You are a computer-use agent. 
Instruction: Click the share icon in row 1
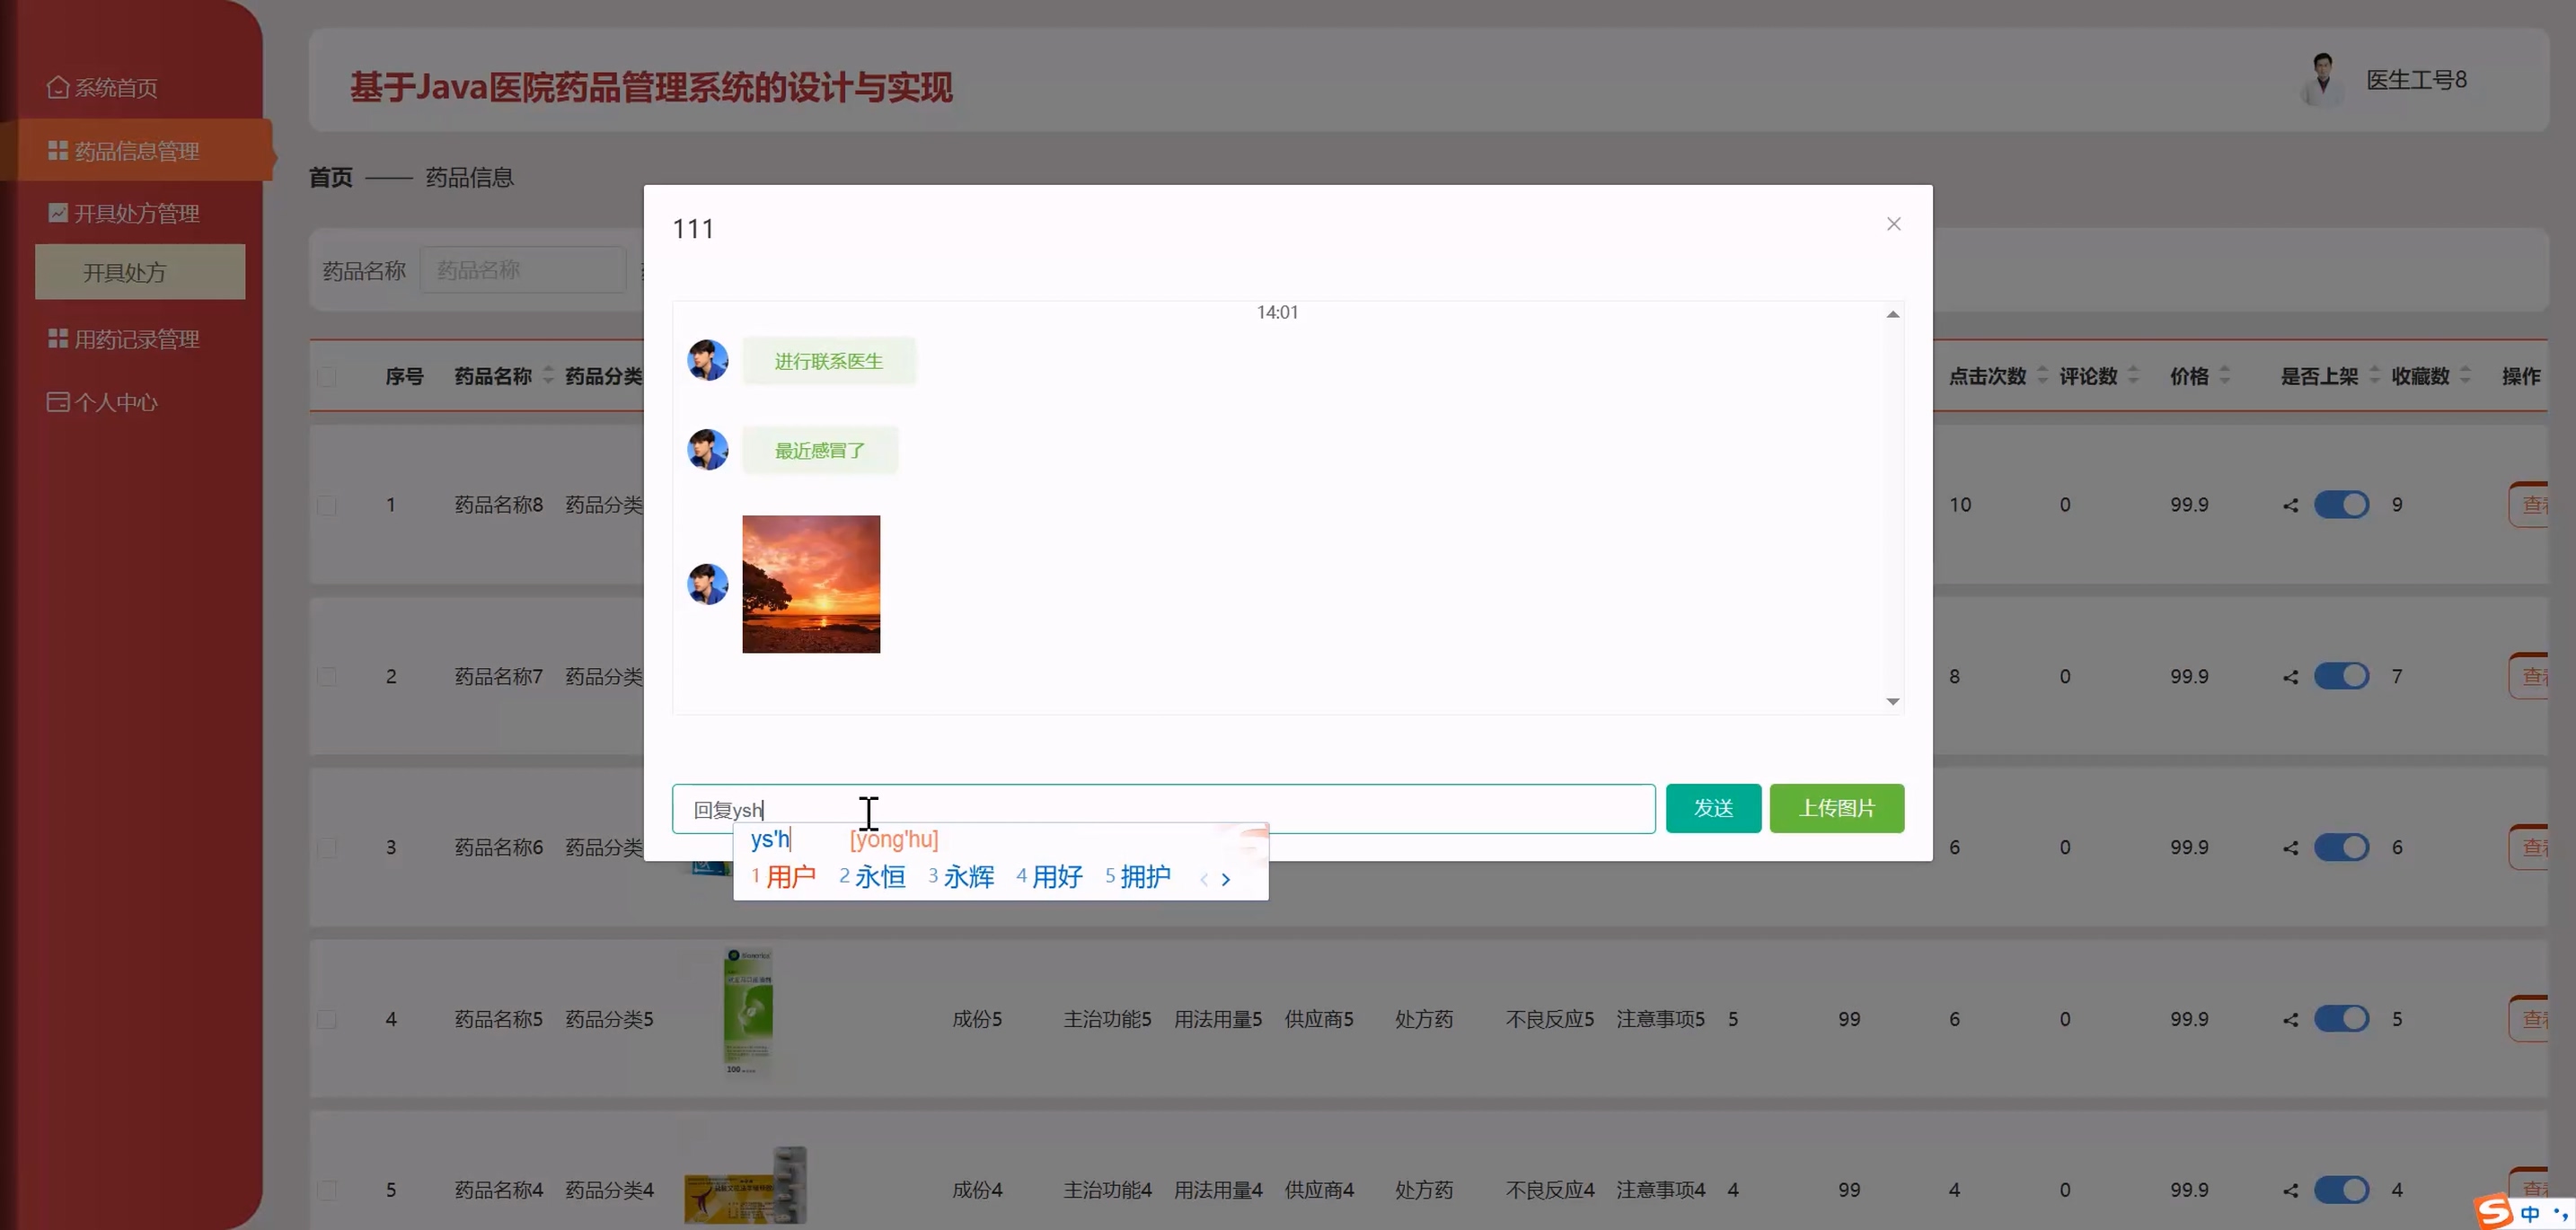(2290, 505)
